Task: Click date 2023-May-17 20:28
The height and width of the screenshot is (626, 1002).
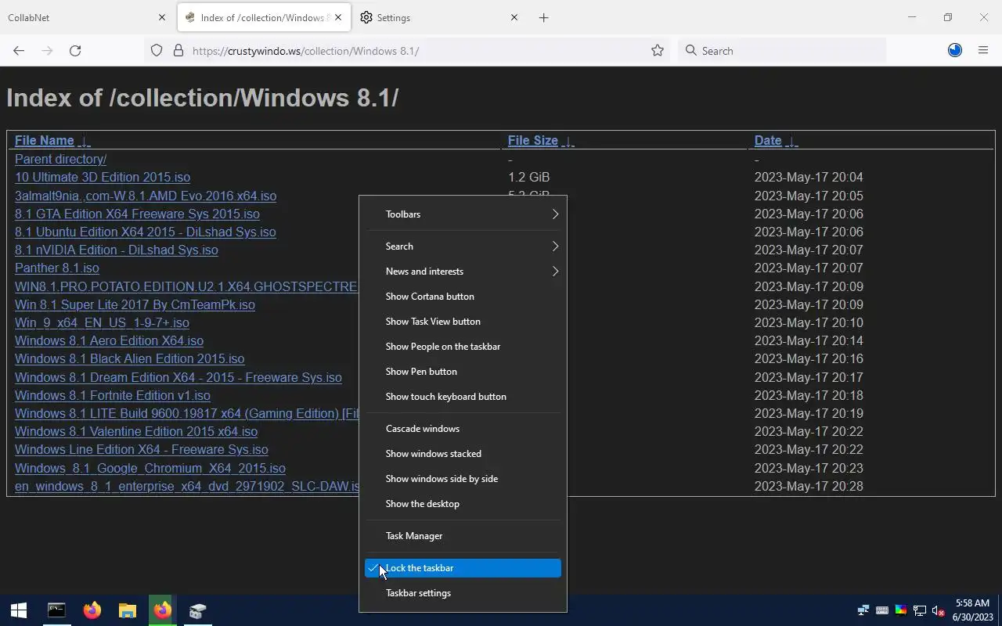Action: coord(809,486)
